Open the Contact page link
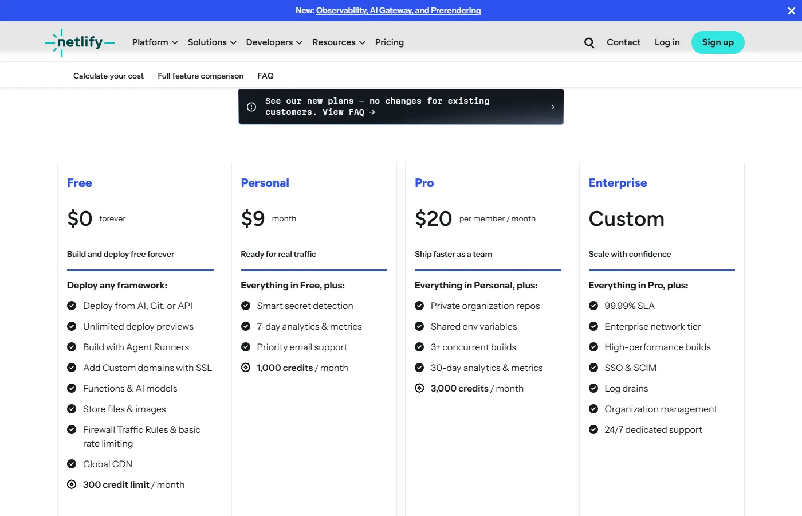The width and height of the screenshot is (802, 516). pyautogui.click(x=624, y=42)
